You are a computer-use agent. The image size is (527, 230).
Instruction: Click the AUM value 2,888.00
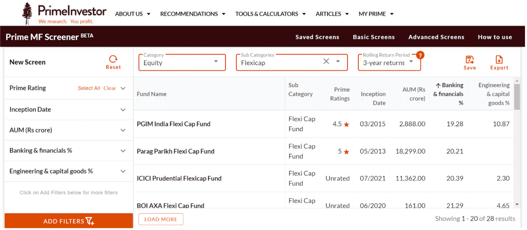pos(412,124)
